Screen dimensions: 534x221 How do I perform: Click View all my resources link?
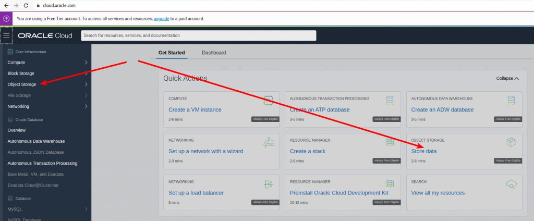438,193
